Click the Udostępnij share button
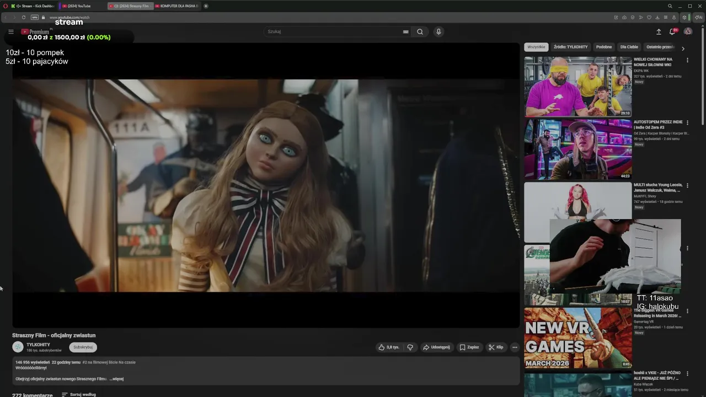Viewport: 706px width, 397px height. click(436, 347)
